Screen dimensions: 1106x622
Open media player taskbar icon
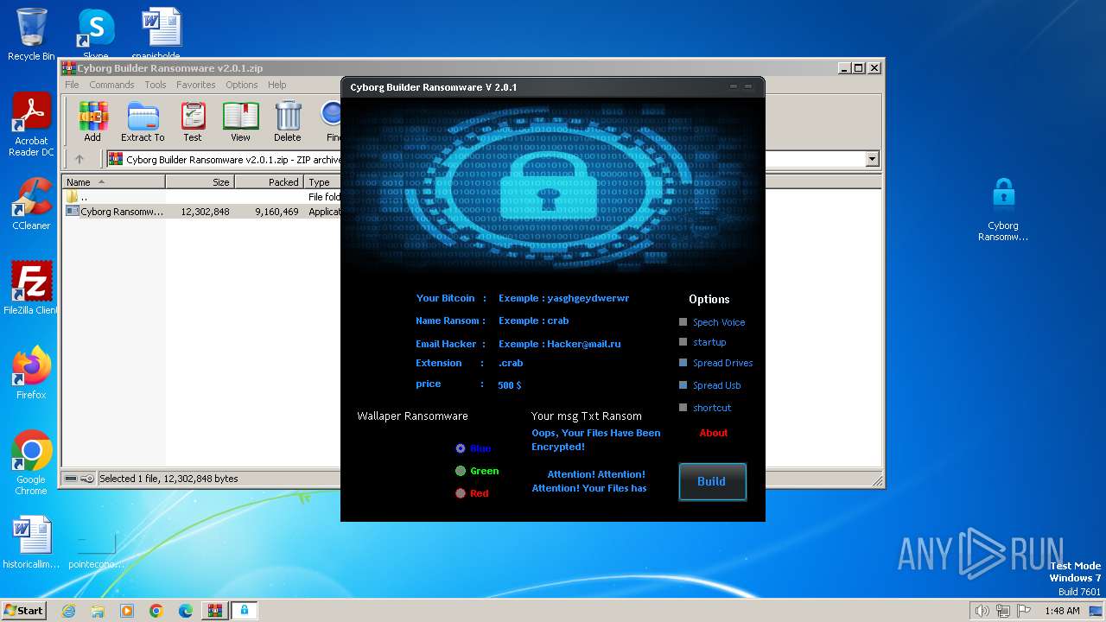click(127, 611)
